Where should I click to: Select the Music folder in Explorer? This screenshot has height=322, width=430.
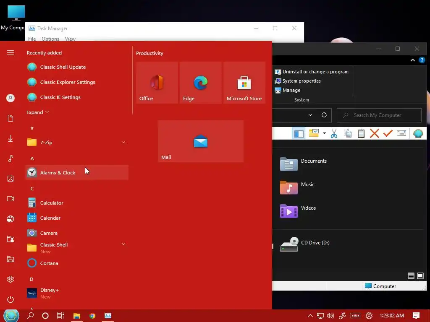(297, 187)
